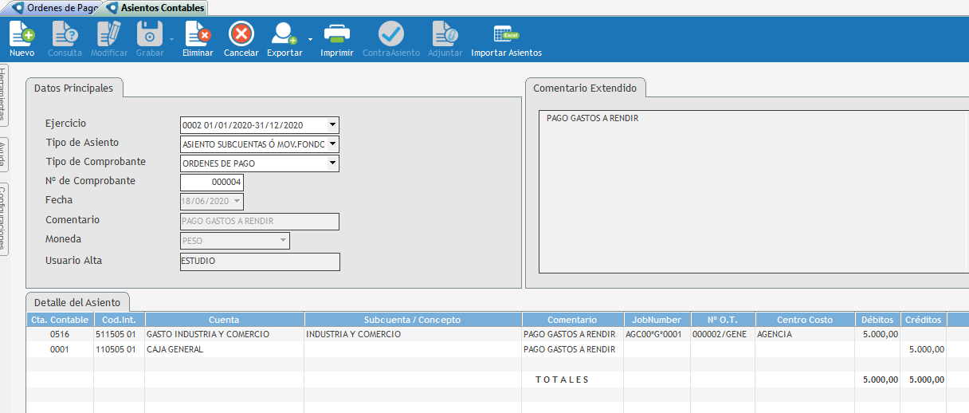Open the Tipo de Comprobante dropdown
The height and width of the screenshot is (413, 969).
333,163
